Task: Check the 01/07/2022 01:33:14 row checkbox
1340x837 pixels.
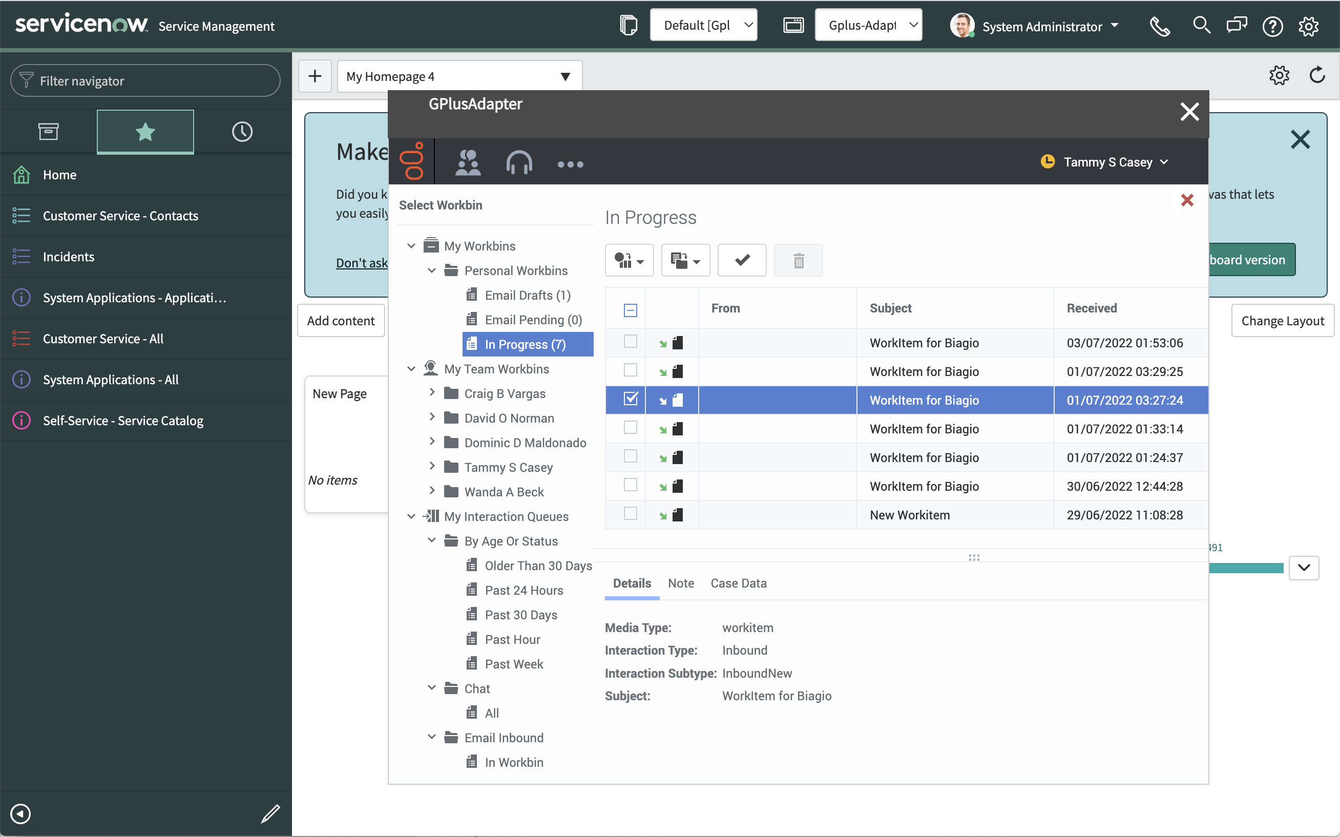Action: click(631, 427)
